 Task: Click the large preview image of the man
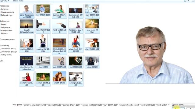(150, 55)
